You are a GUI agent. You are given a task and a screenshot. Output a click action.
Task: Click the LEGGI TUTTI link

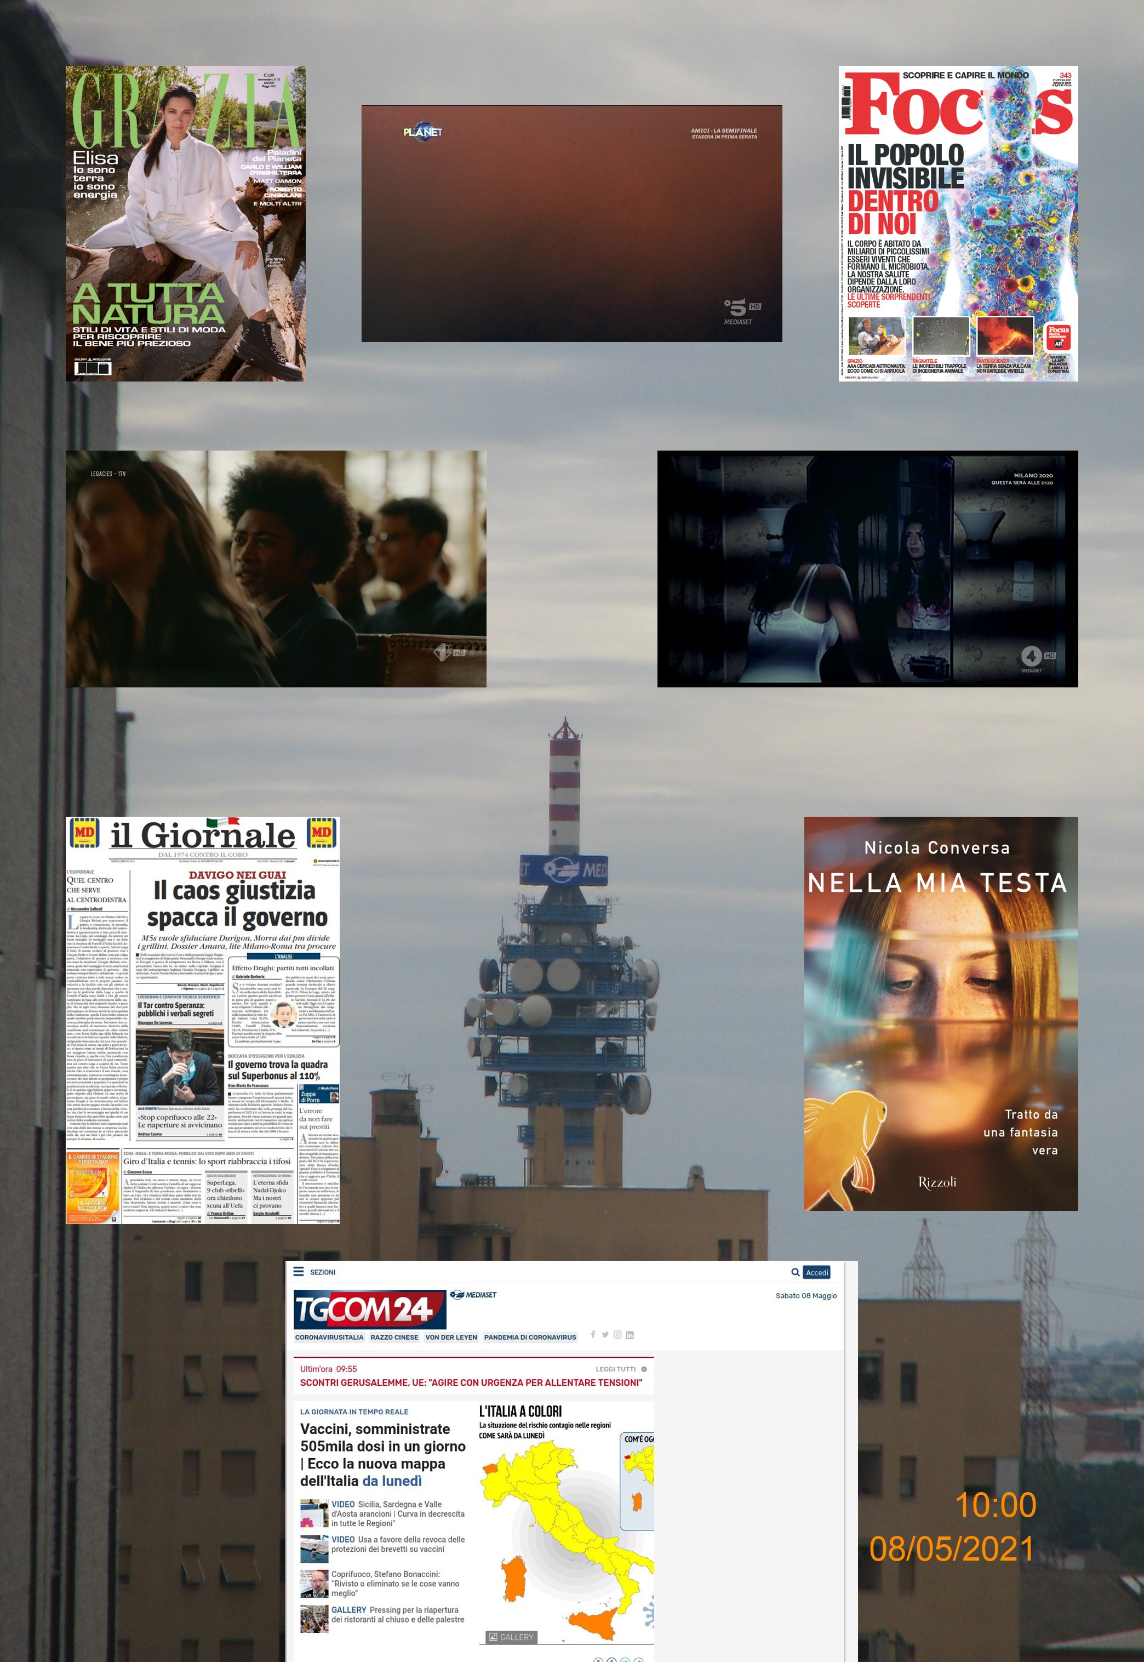tap(616, 1369)
